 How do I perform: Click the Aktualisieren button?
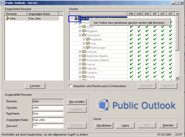104,126
